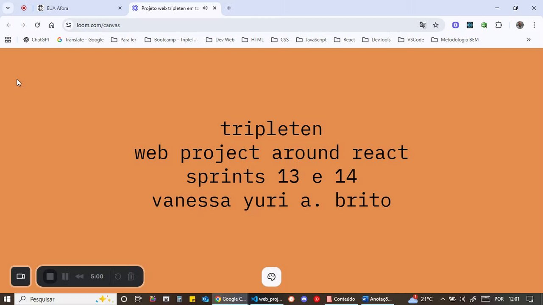
Task: Delete the recording with the trash icon
Action: tap(131, 277)
